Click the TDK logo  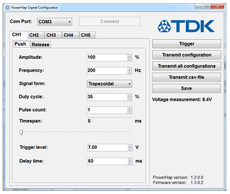pos(186,26)
